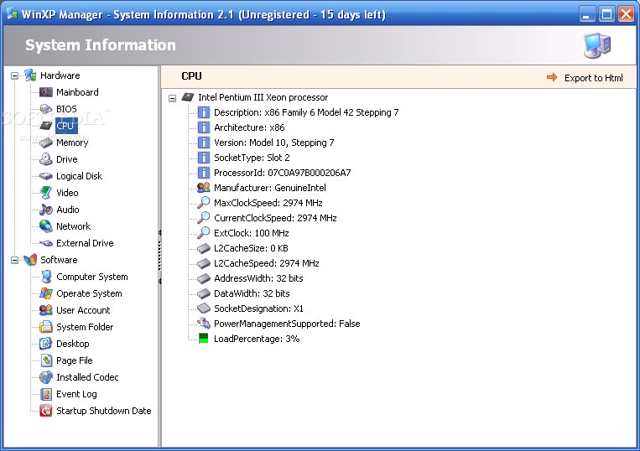The height and width of the screenshot is (451, 640).
Task: Open the Memory information page
Action: tap(72, 143)
